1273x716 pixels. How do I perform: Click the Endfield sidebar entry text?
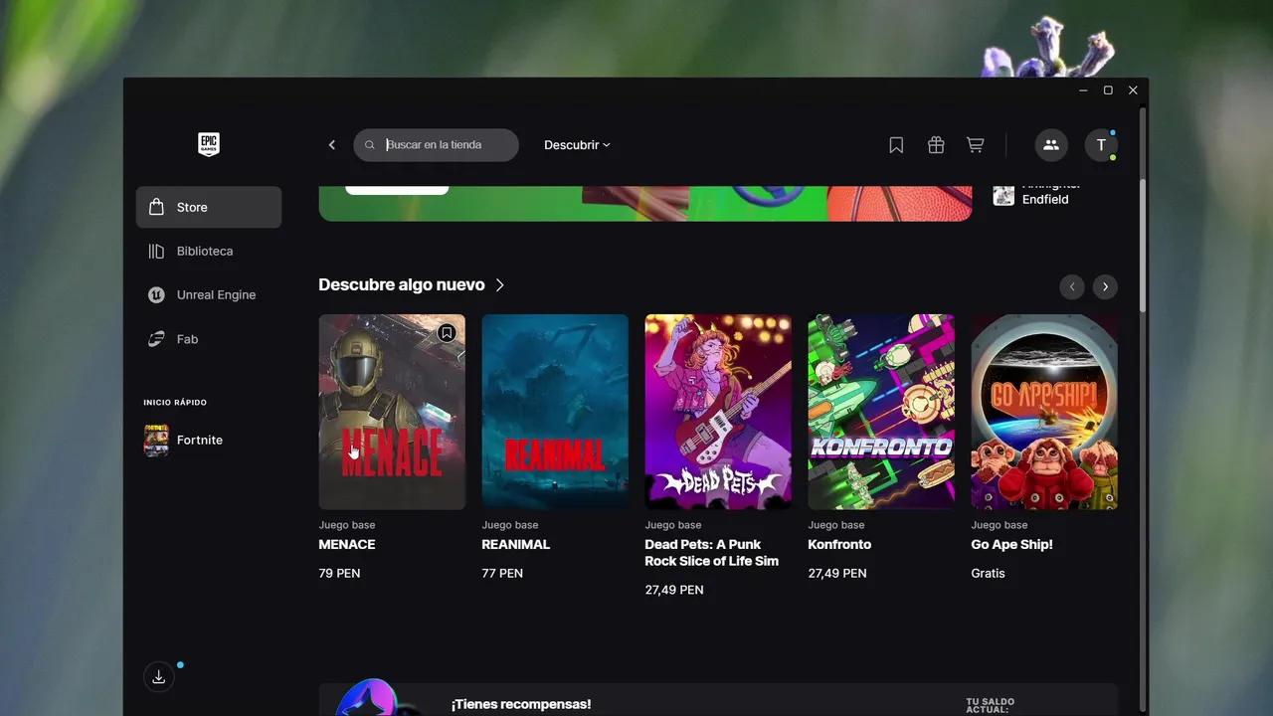1045,200
